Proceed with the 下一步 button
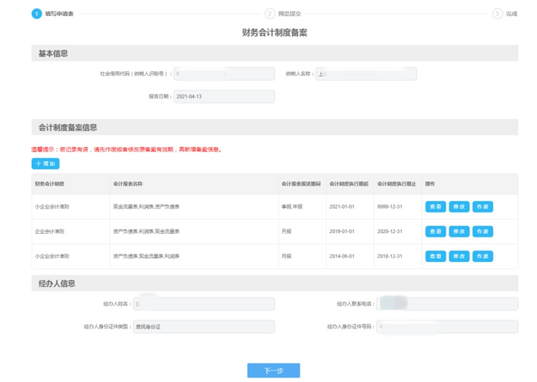This screenshot has width=537, height=382. tap(273, 370)
